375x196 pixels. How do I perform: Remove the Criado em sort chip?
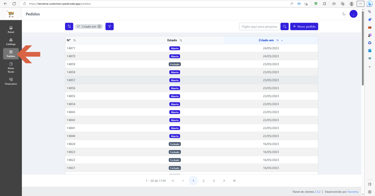coord(99,26)
